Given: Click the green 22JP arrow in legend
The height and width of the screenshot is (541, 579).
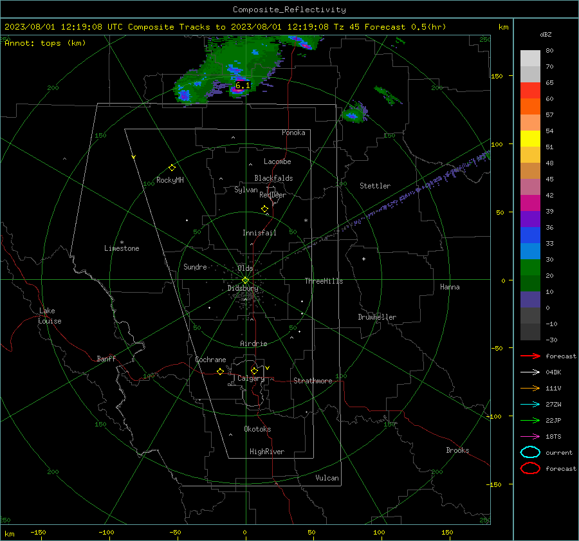Looking at the screenshot, I should coord(530,420).
